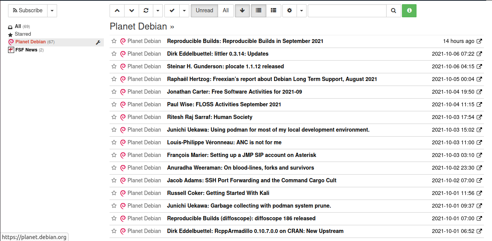Open Reproducible Builds September 2021 externally
The height and width of the screenshot is (241, 492).
479,41
